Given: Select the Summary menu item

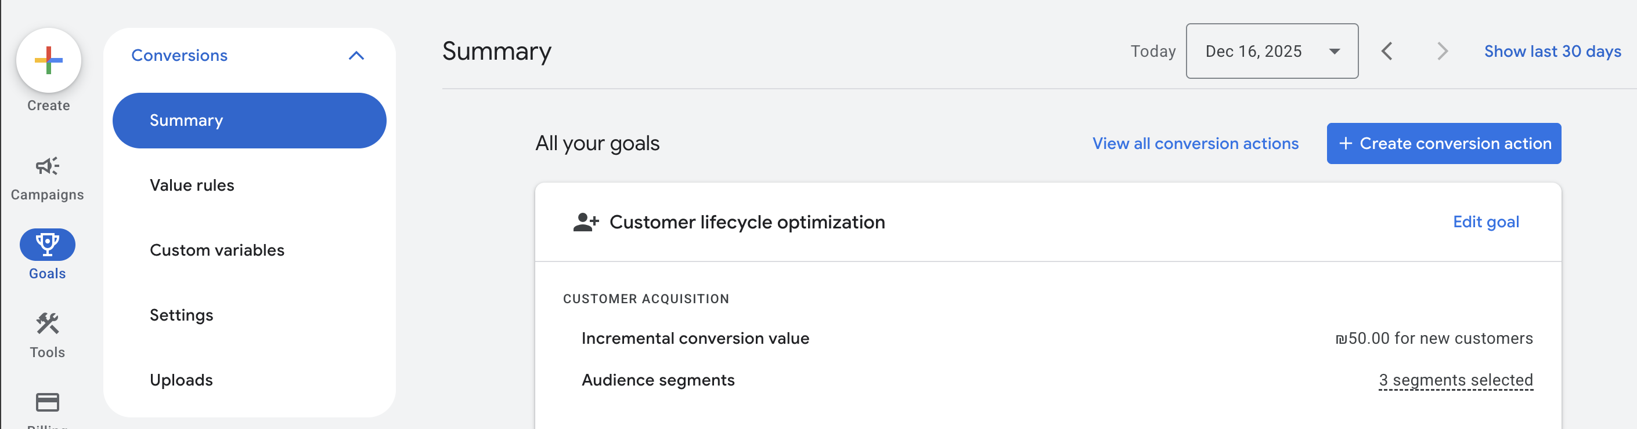Looking at the screenshot, I should click(249, 121).
